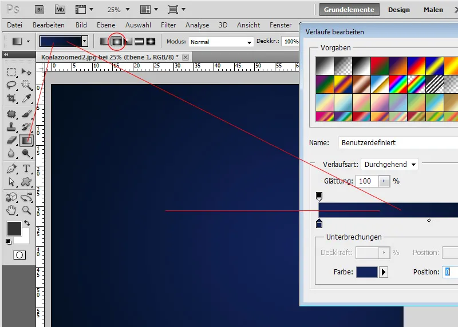
Task: Select the Healing Brush tool
Action: click(x=11, y=113)
